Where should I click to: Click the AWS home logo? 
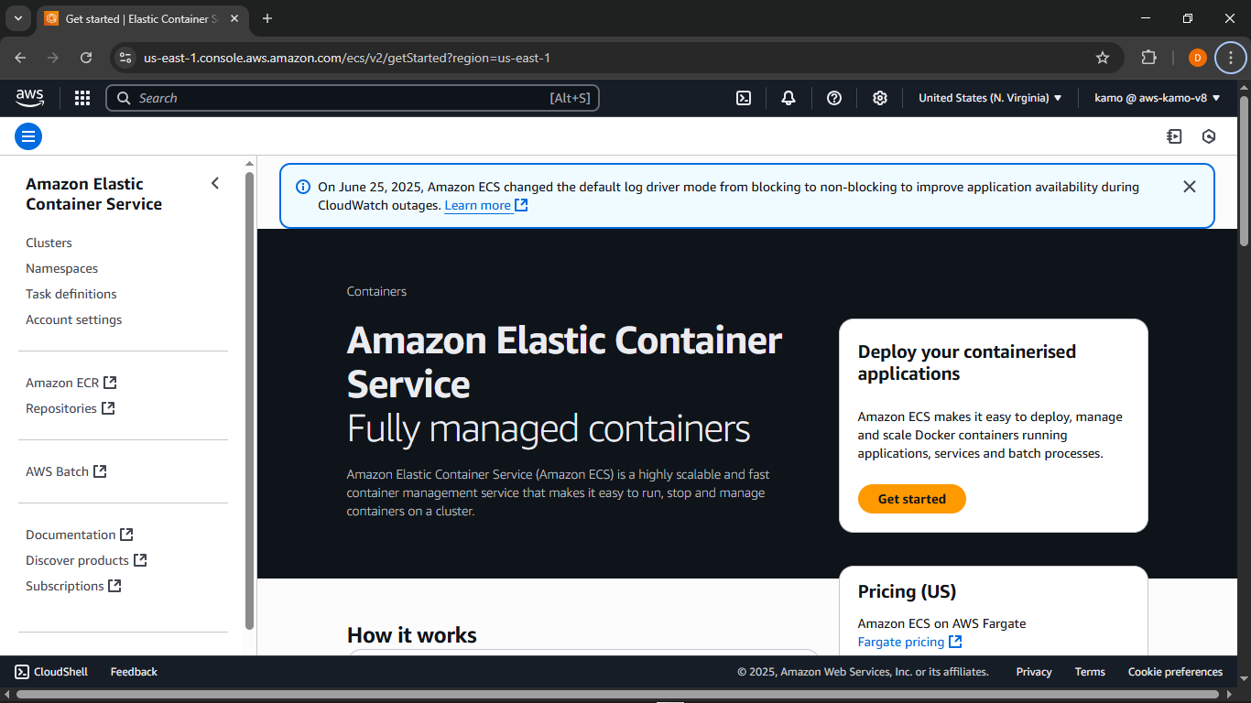click(28, 98)
